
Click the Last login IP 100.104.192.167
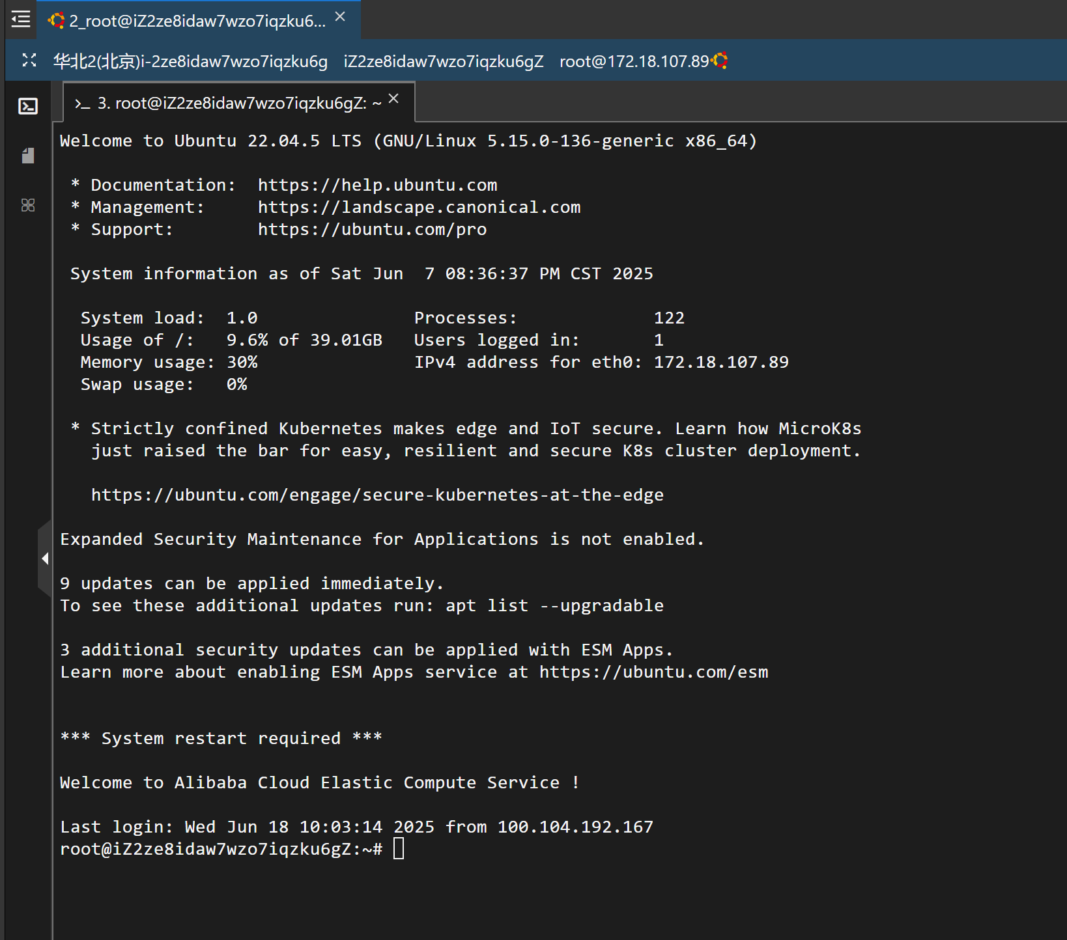coord(575,827)
